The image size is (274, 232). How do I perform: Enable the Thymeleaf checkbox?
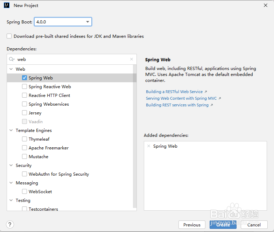pyautogui.click(x=24, y=139)
